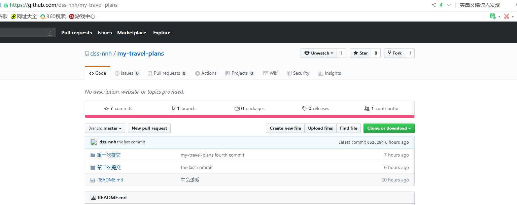
Task: Select the Wiki tab
Action: 271,73
